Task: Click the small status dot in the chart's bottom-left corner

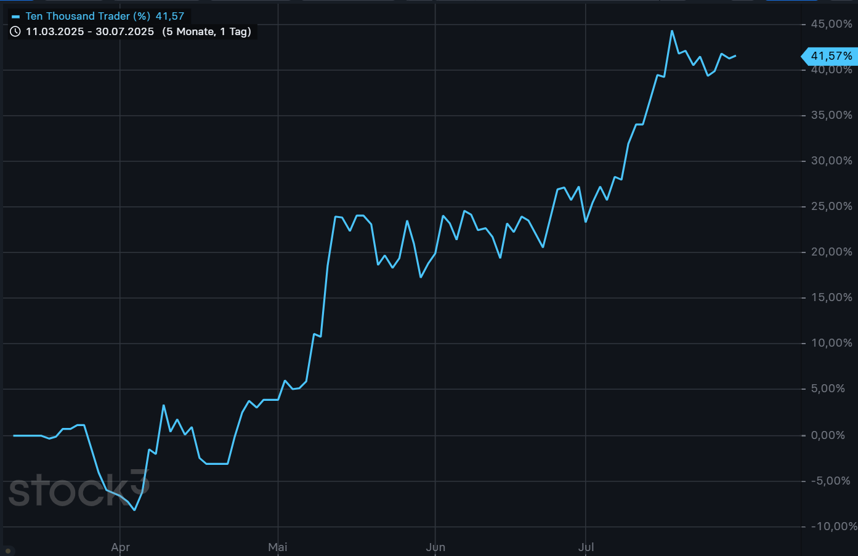Action: coord(9,550)
